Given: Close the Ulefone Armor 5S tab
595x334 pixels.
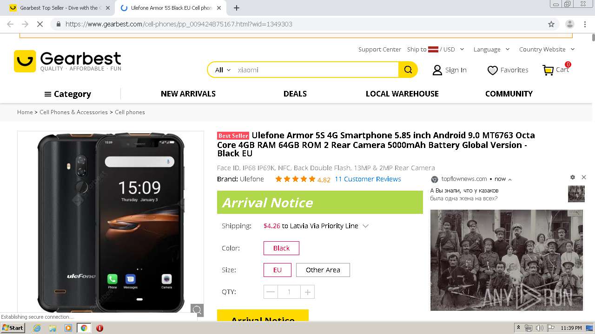Looking at the screenshot, I should coord(219,8).
